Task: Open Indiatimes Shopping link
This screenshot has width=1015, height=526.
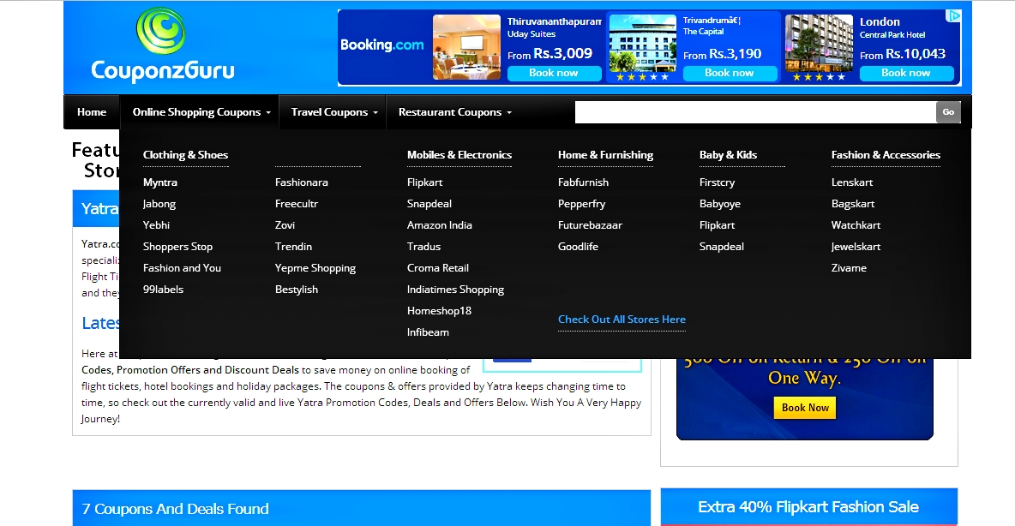Action: 455,290
